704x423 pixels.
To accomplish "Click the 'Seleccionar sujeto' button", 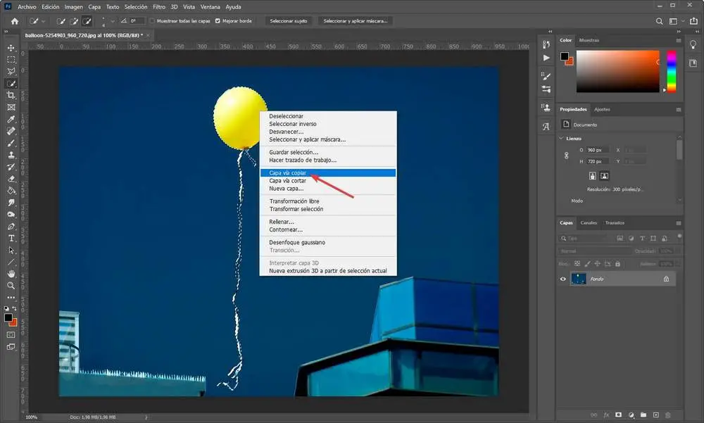I will [289, 21].
